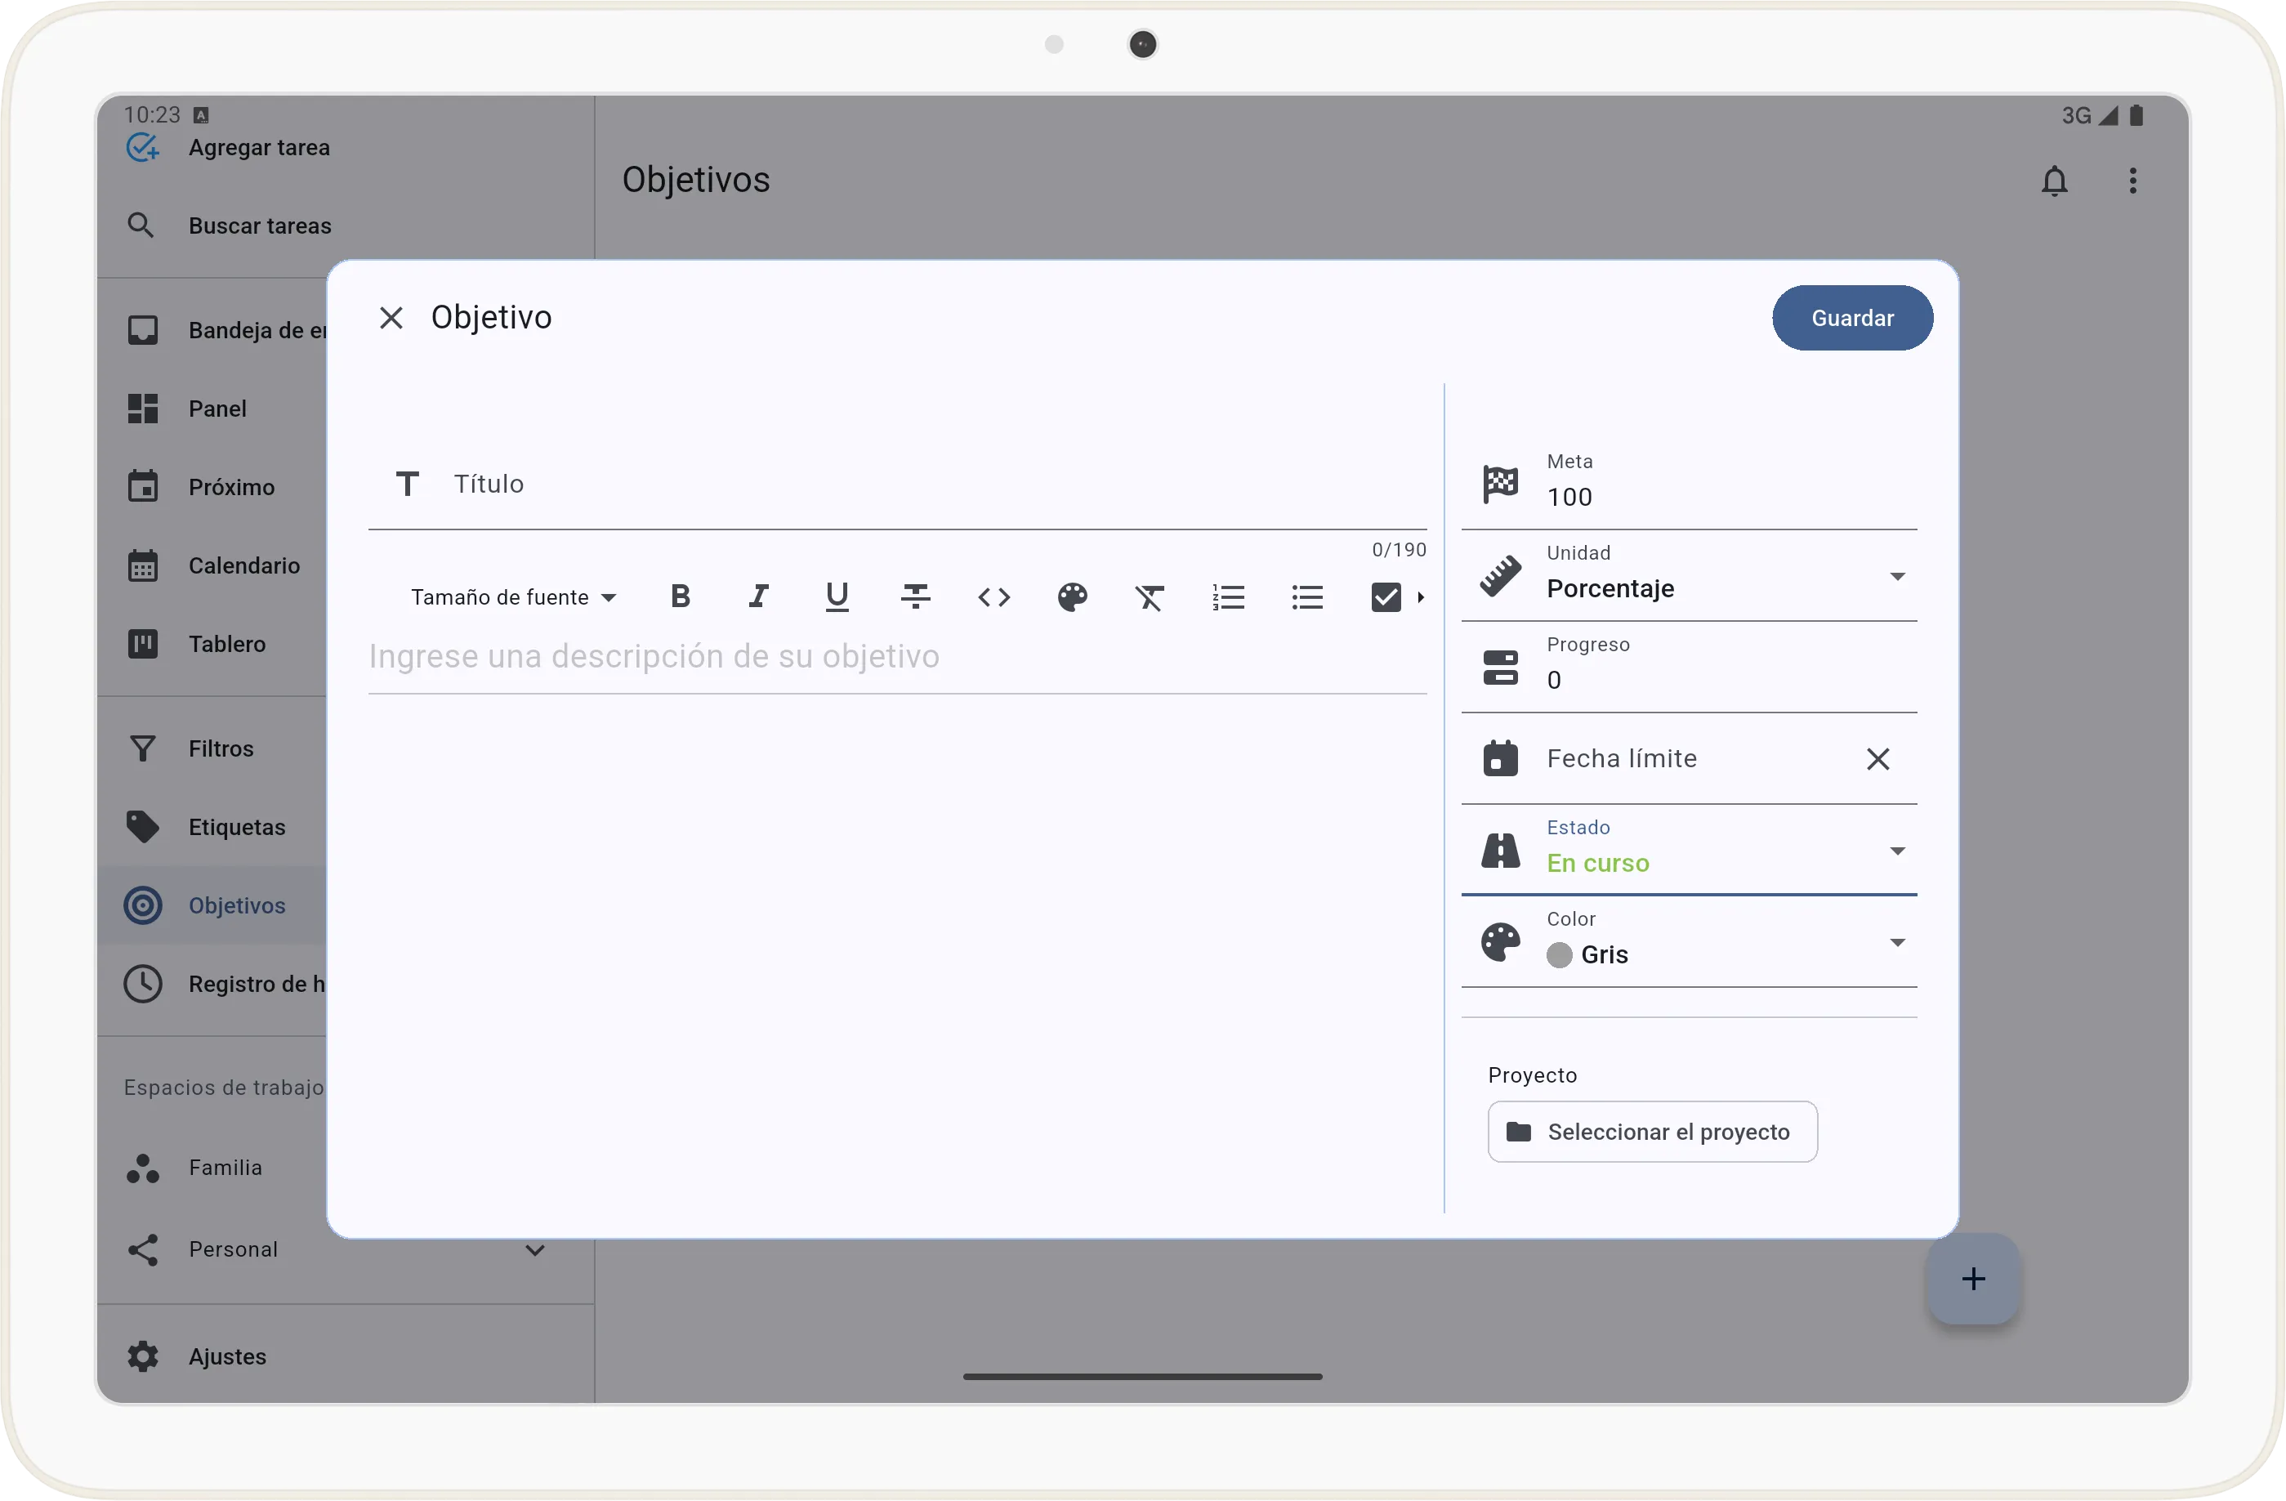Expand the Unidad Porcentaje dropdown

pyautogui.click(x=1896, y=576)
